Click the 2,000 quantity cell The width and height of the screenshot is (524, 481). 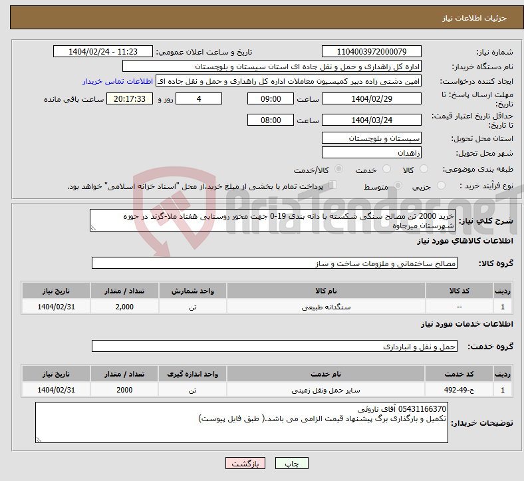coord(124,307)
